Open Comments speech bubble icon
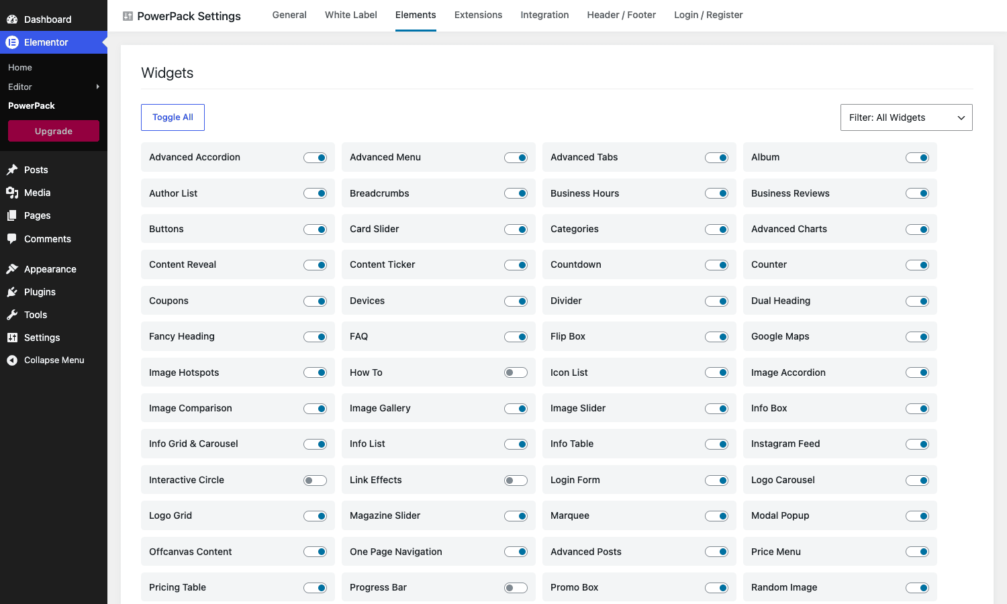The height and width of the screenshot is (604, 1007). 12,239
